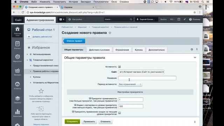
Task: Open История menu in macOS menu bar
Action: point(73,2)
